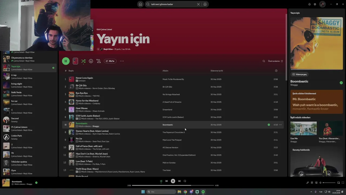The image size is (346, 195).
Task: Click the Mix'le button
Action: pos(110,61)
